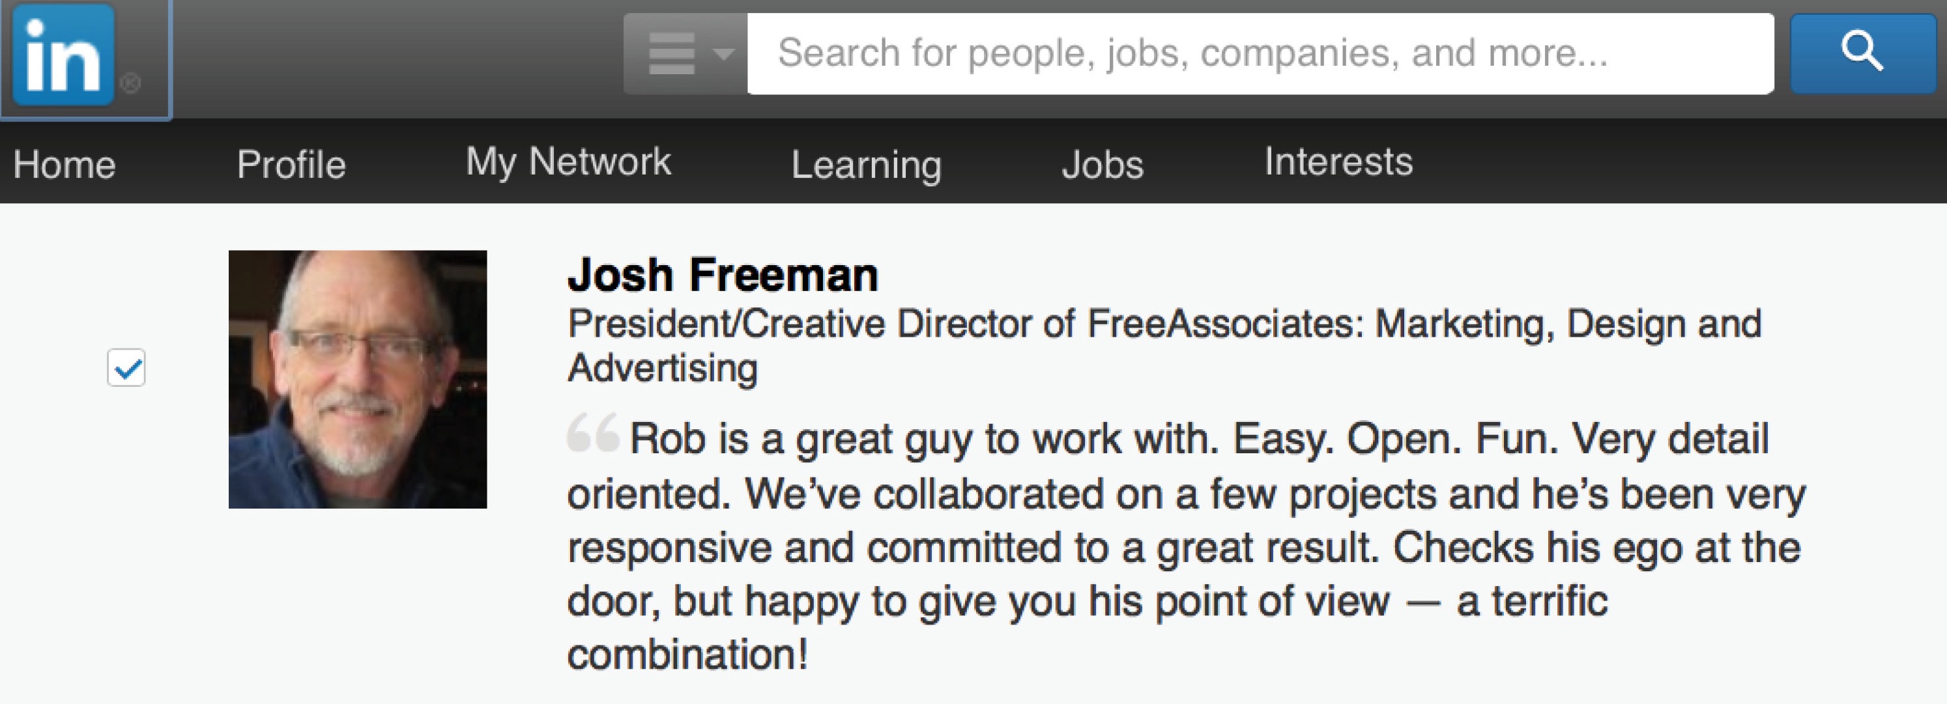Expand the Interests nav menu
Screen dimensions: 1947x704
[1338, 161]
